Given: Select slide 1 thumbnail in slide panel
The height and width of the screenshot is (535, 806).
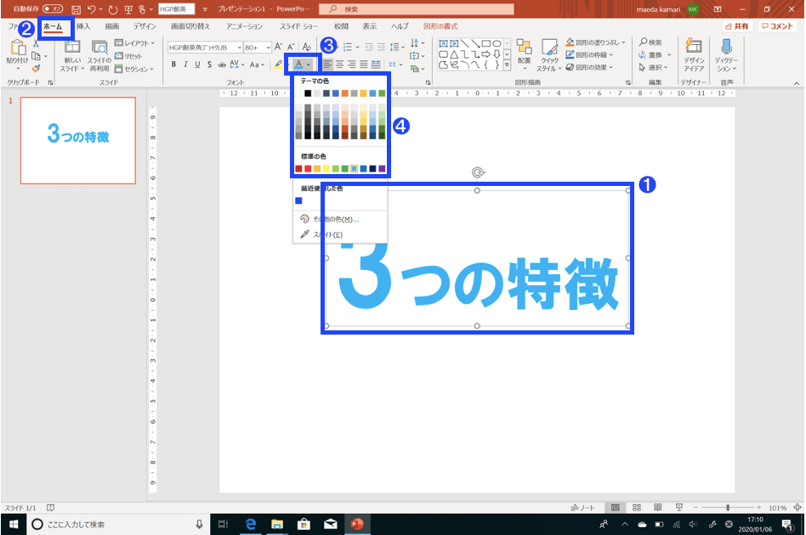Looking at the screenshot, I should pos(78,140).
